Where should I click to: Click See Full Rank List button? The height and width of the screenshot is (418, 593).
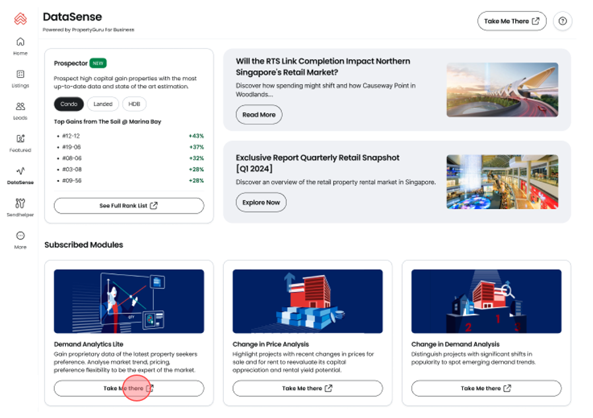[129, 206]
